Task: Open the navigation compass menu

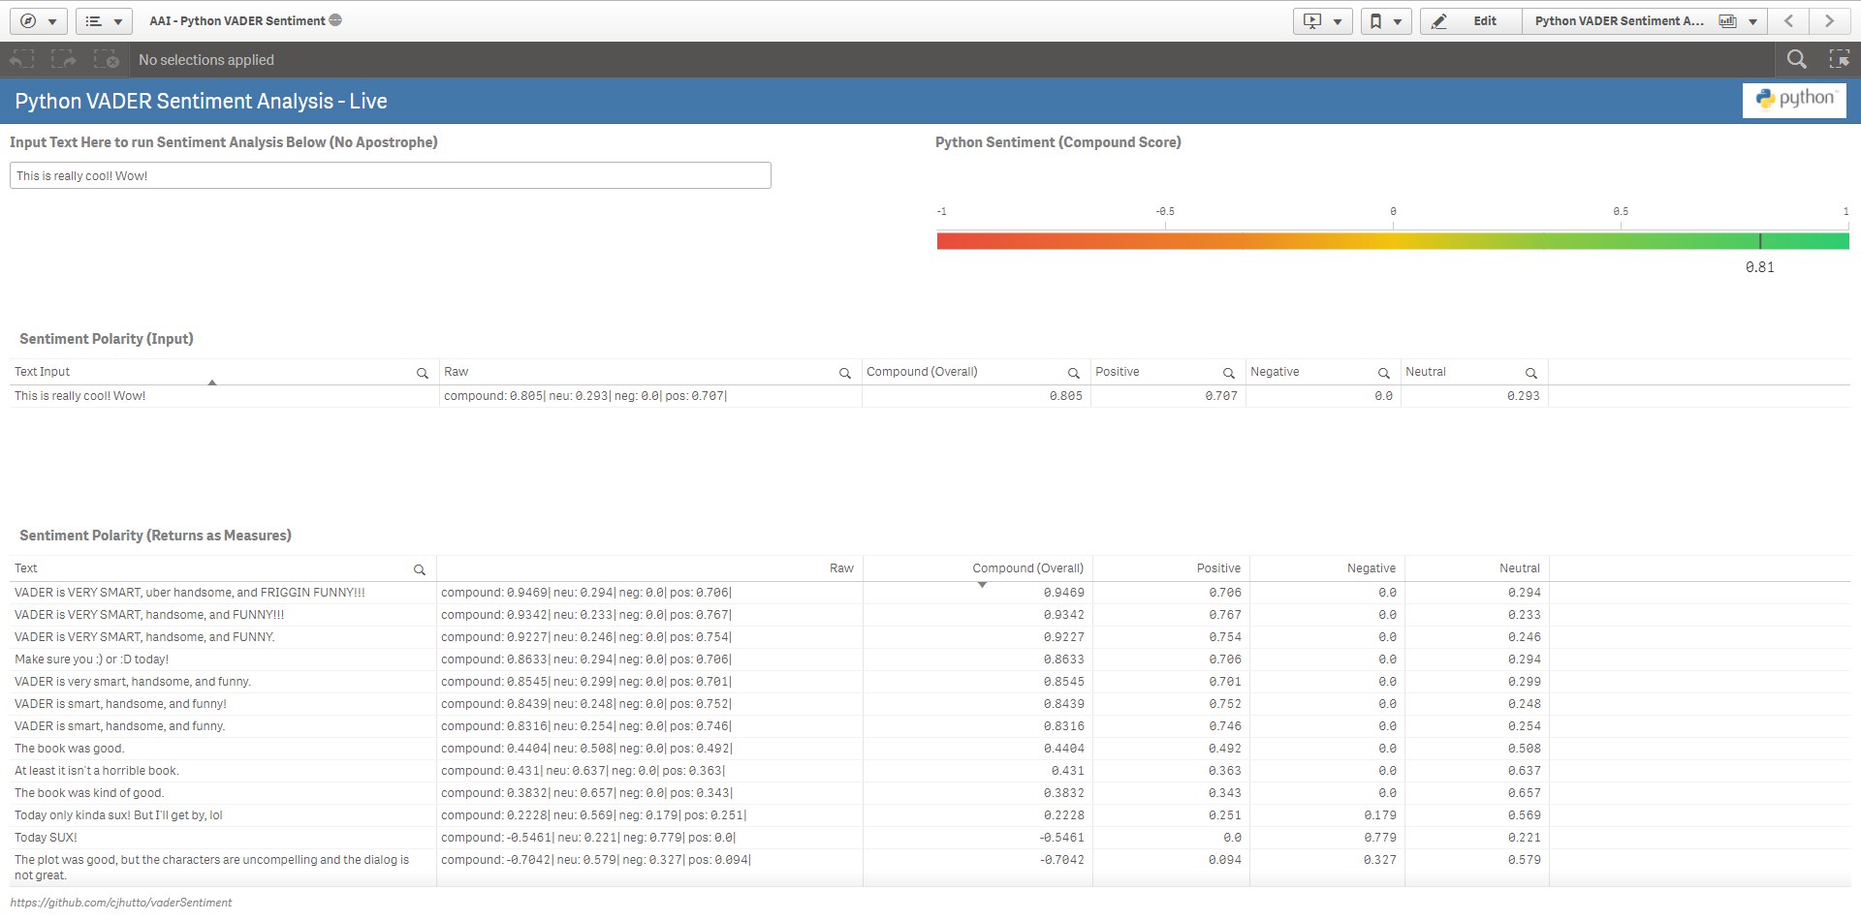Action: pyautogui.click(x=38, y=20)
